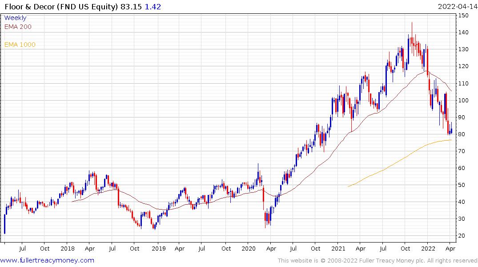Click the 60 price axis label
The image size is (478, 267).
point(462,168)
